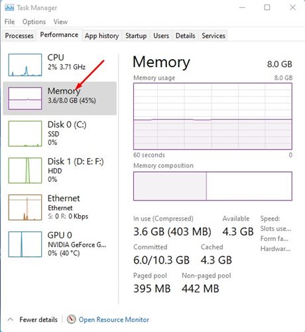Open the File menu
Image resolution: width=305 pixels, height=332 pixels.
click(x=9, y=22)
